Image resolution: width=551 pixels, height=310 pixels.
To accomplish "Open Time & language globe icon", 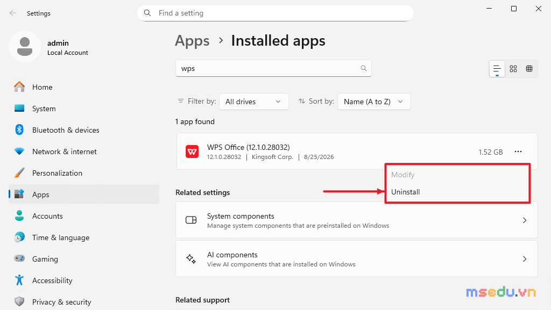I will pyautogui.click(x=19, y=237).
